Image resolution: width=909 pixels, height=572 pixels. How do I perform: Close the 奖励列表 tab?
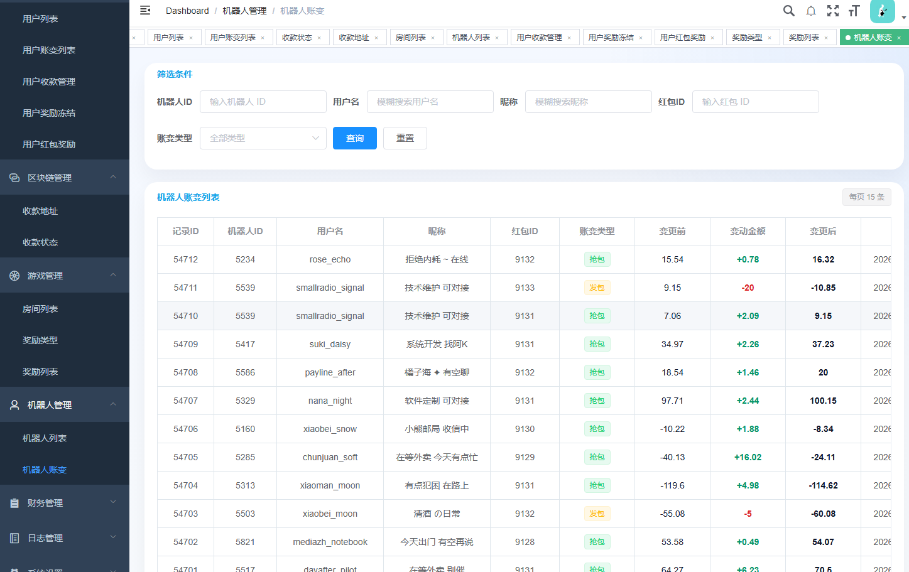826,38
